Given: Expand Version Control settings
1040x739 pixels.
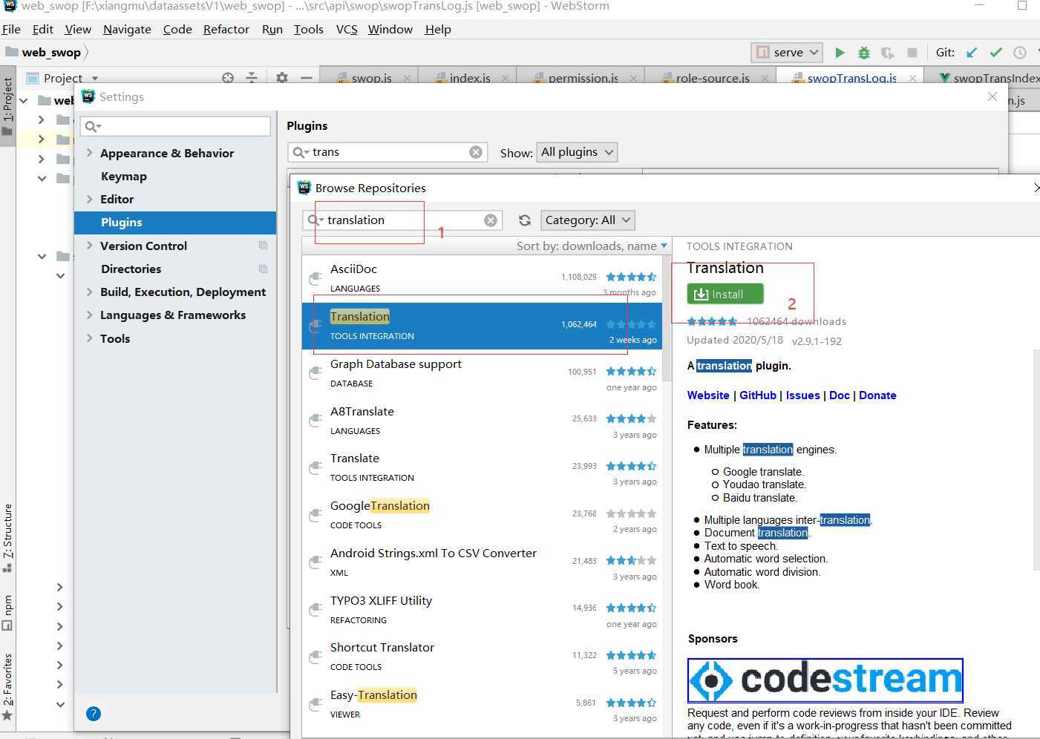Looking at the screenshot, I should [89, 246].
